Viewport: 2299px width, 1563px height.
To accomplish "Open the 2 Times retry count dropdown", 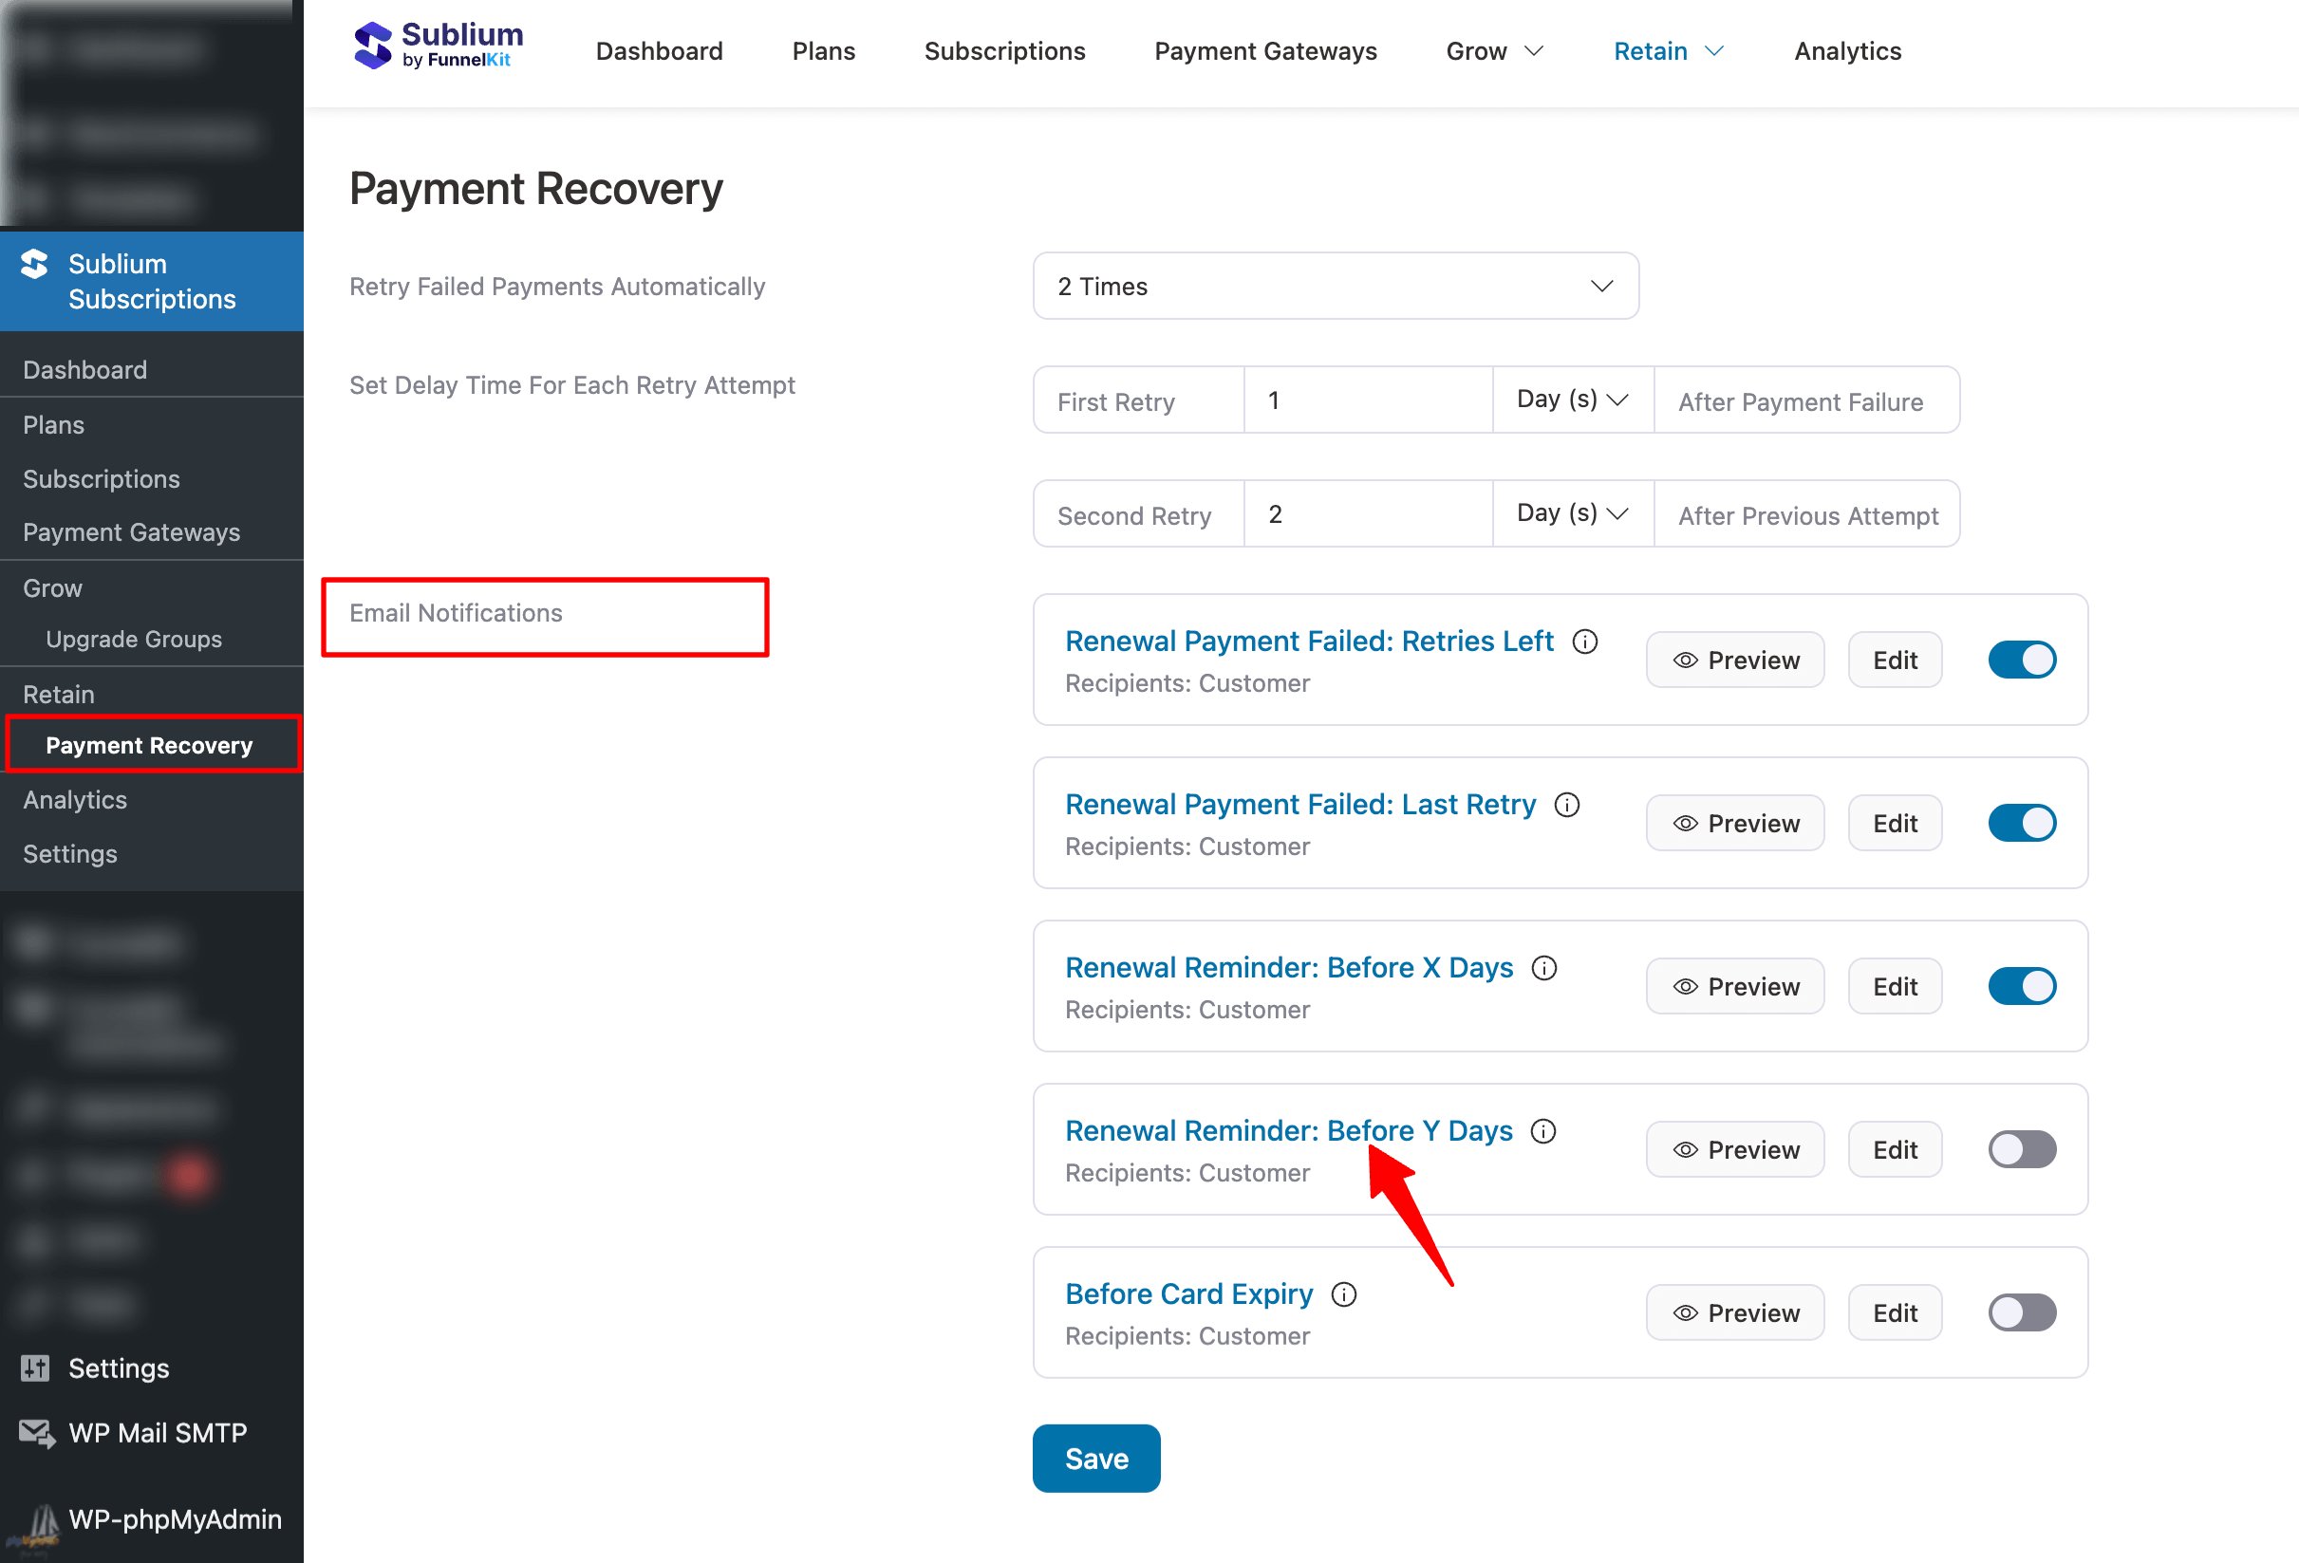I will [1335, 287].
